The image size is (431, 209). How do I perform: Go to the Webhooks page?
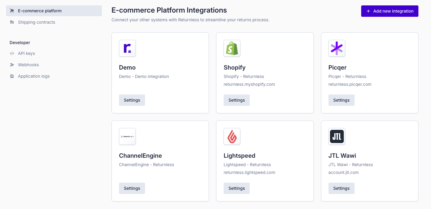(x=28, y=65)
